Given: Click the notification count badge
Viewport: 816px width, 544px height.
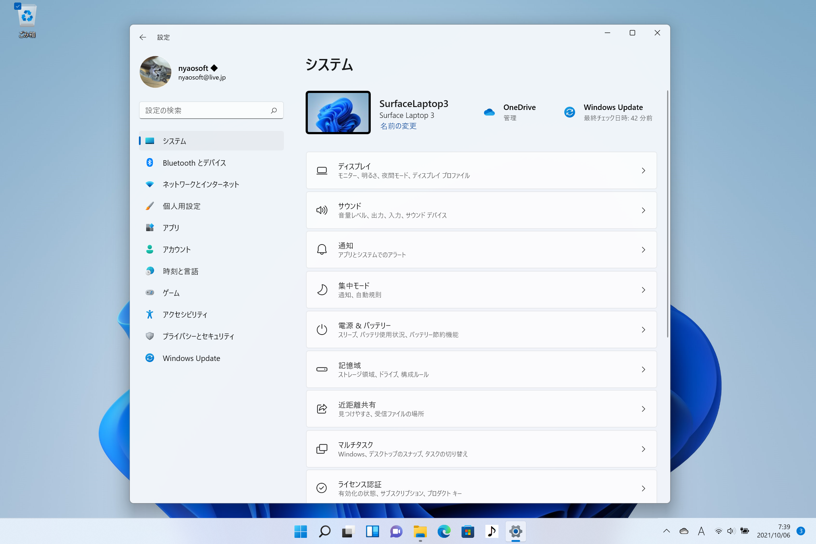Looking at the screenshot, I should click(x=801, y=531).
